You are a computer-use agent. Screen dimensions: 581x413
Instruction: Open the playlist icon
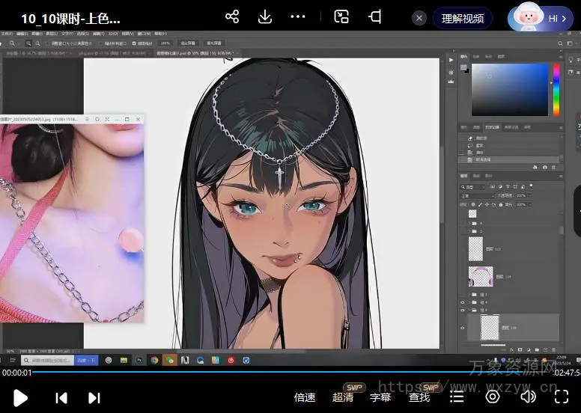[457, 397]
